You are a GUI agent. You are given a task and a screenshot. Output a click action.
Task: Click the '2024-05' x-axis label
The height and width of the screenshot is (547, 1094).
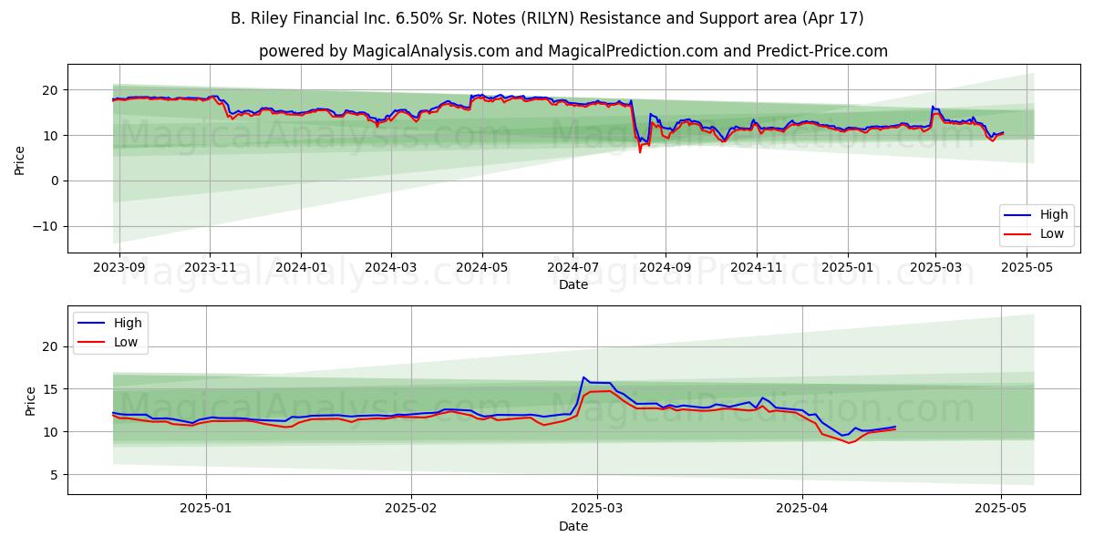[x=481, y=267]
